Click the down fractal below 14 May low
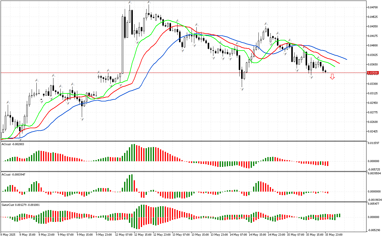382x238 pixels. point(242,89)
